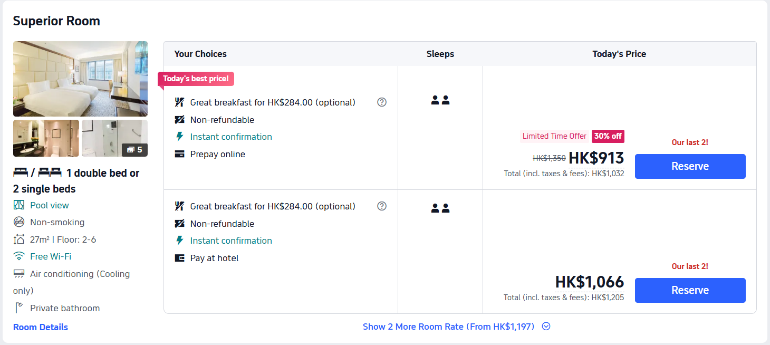Click the Free Wi-Fi signal icon
Image resolution: width=770 pixels, height=345 pixels.
(19, 256)
